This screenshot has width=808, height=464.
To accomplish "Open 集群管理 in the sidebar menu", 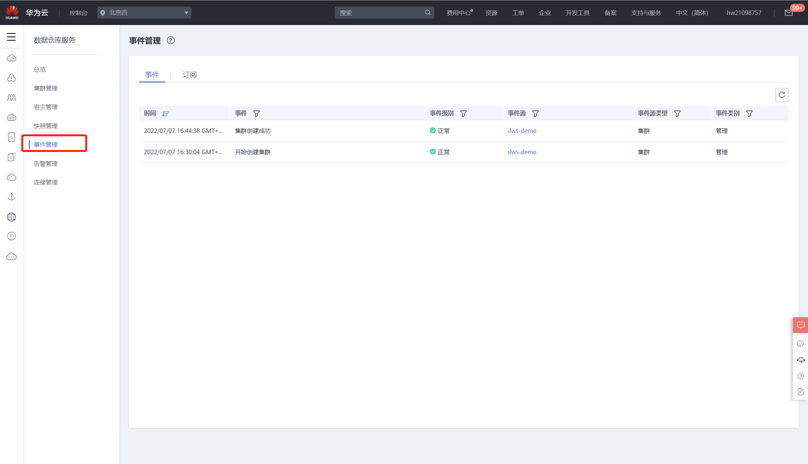I will coord(46,88).
